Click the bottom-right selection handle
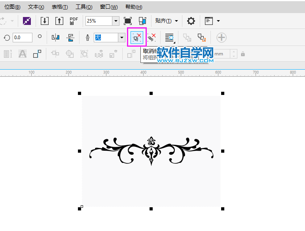This screenshot has height=231, width=305. point(223,209)
